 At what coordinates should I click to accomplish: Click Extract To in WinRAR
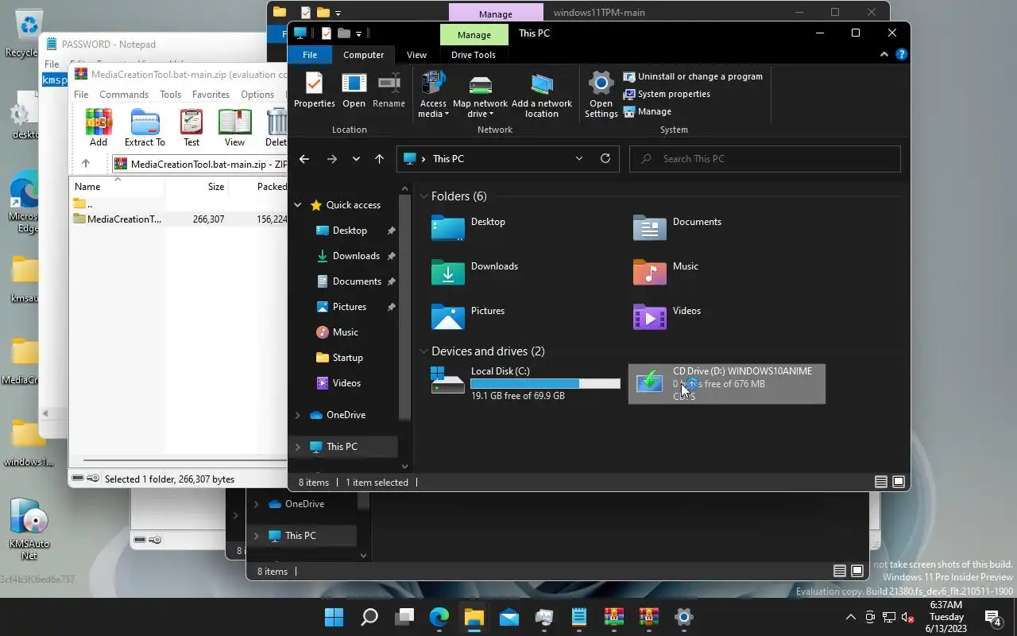[145, 127]
